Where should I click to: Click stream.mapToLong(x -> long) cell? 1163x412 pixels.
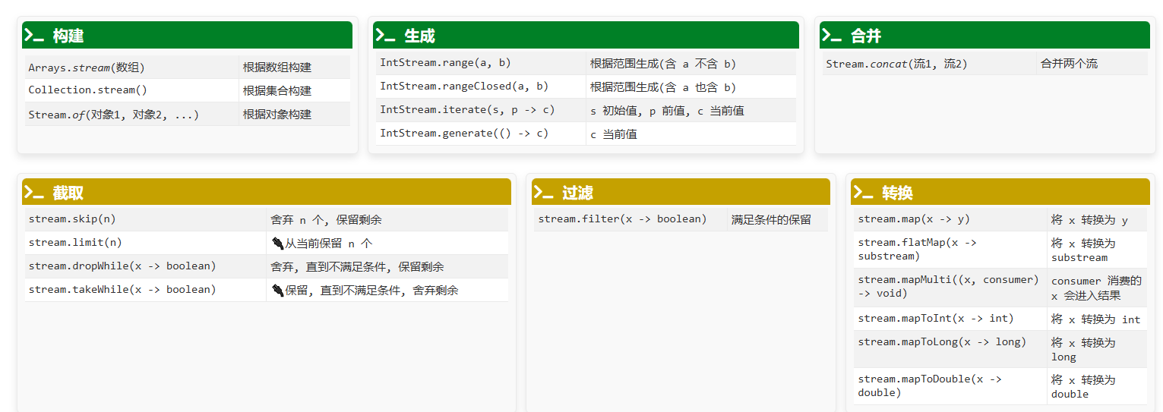point(950,349)
